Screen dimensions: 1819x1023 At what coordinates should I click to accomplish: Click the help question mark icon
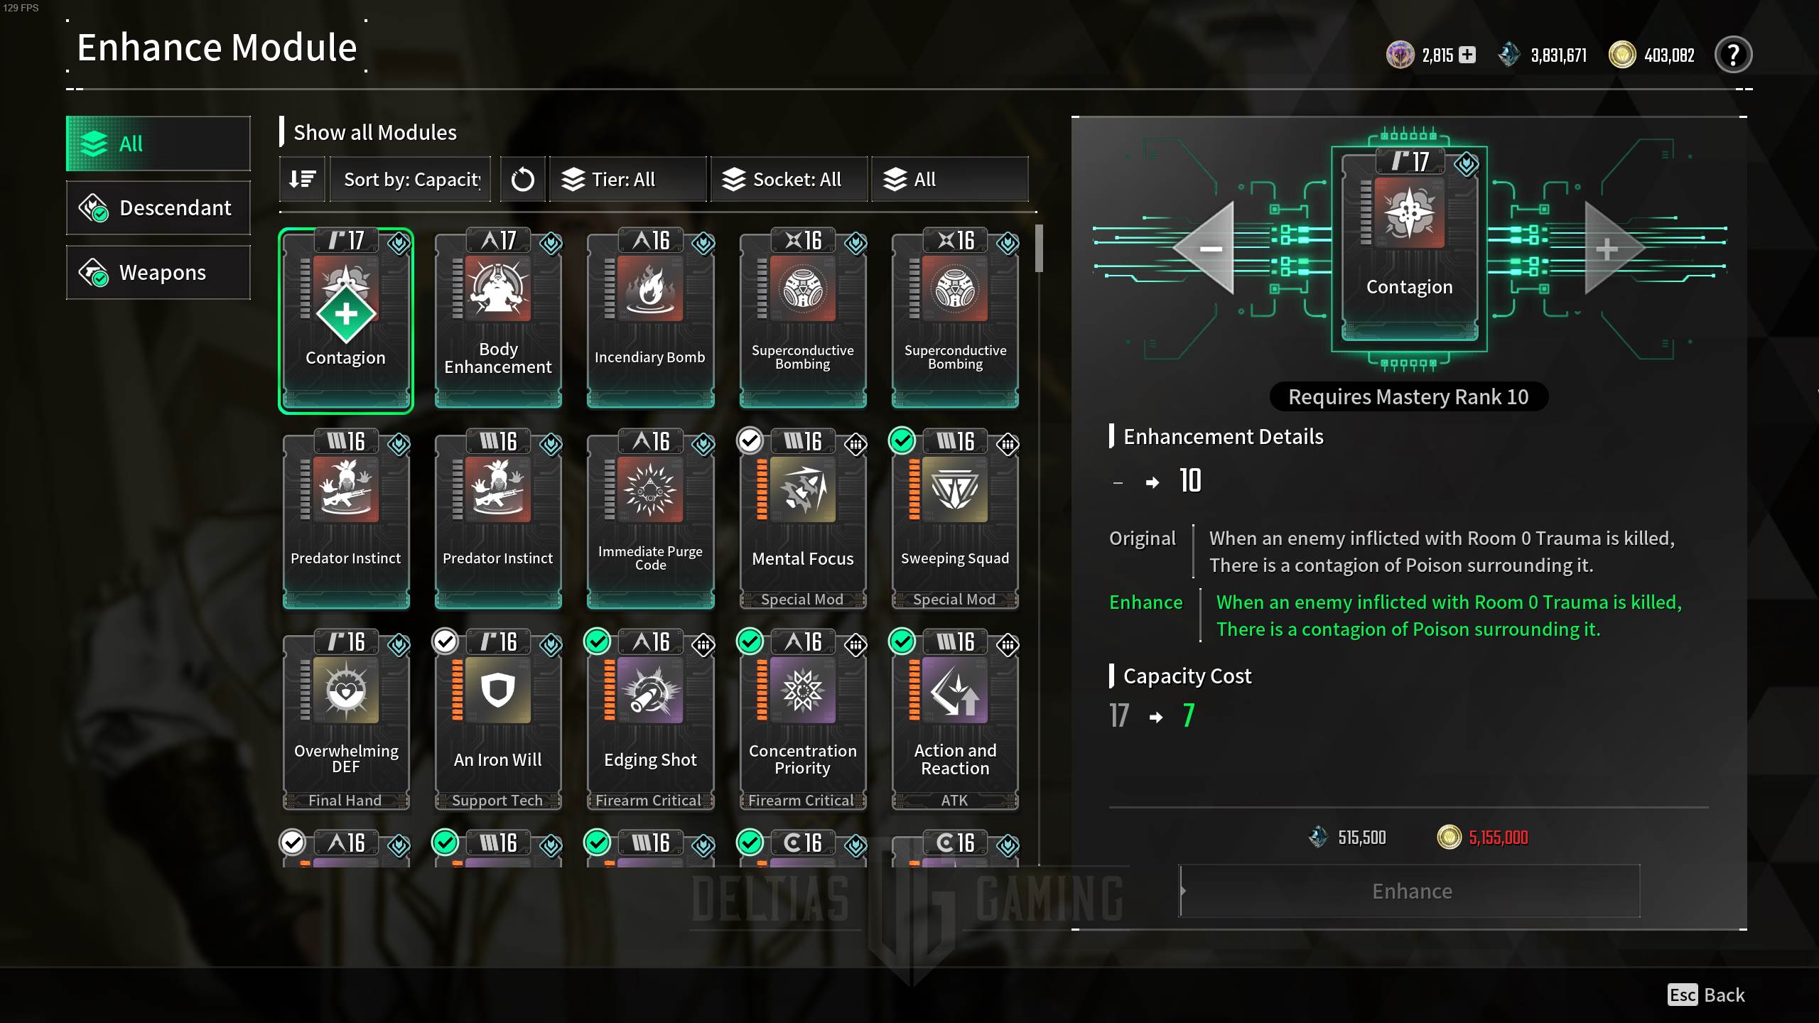(1733, 55)
